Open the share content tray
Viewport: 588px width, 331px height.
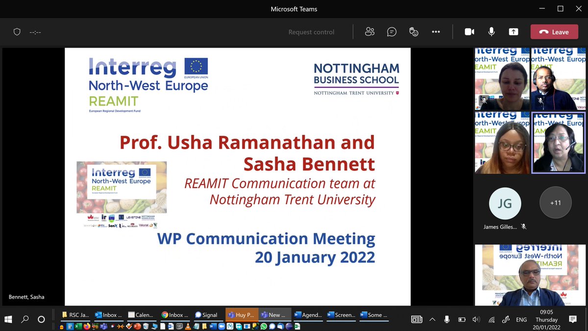(513, 32)
